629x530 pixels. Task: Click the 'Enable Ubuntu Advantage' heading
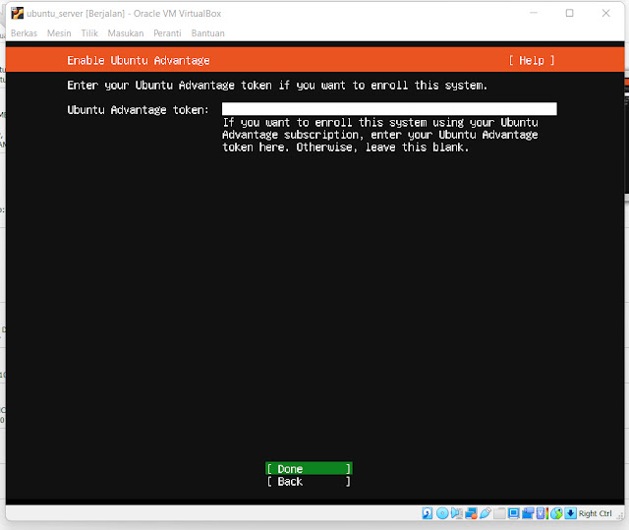(139, 61)
